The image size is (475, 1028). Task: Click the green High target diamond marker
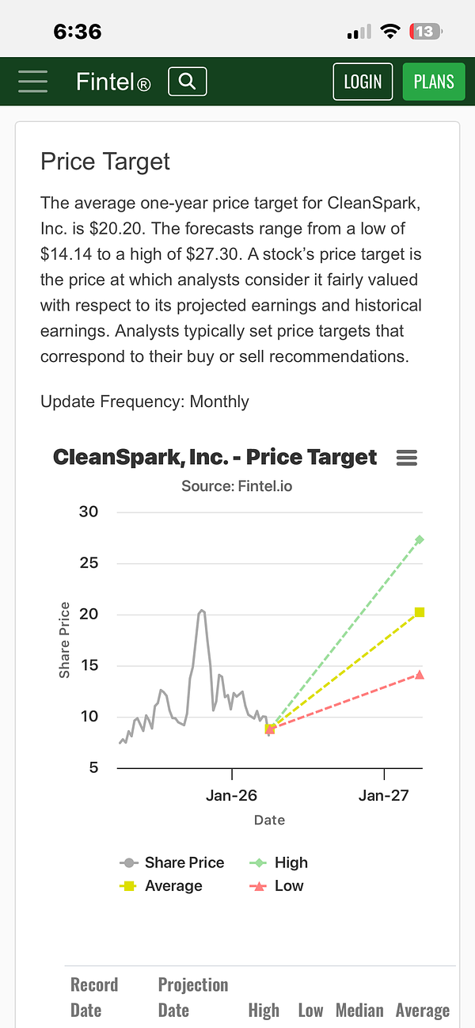point(420,539)
